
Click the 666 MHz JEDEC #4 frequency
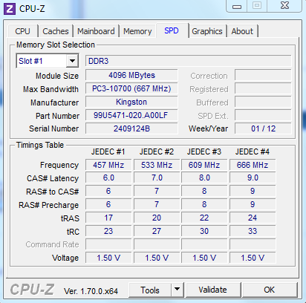point(253,165)
